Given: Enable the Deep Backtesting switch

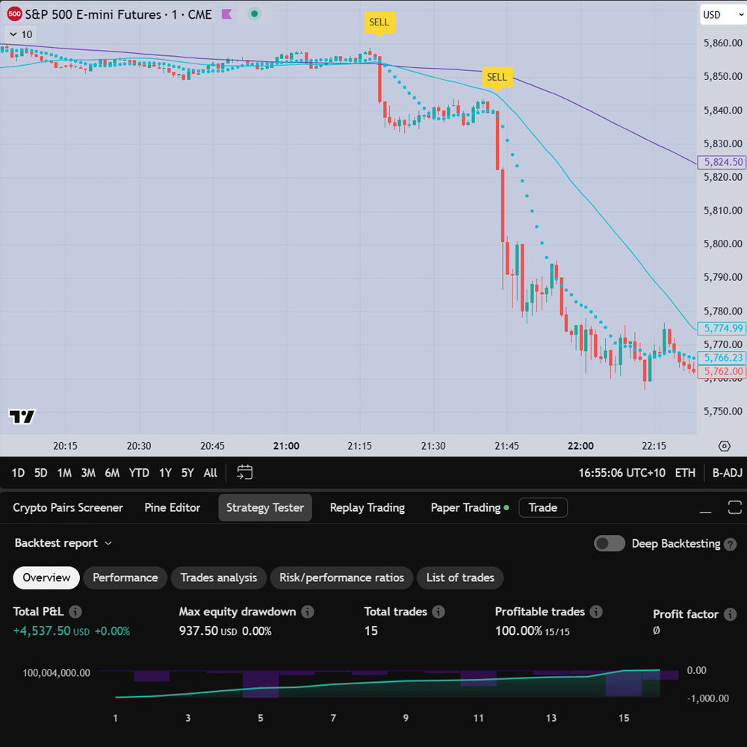Looking at the screenshot, I should (610, 544).
